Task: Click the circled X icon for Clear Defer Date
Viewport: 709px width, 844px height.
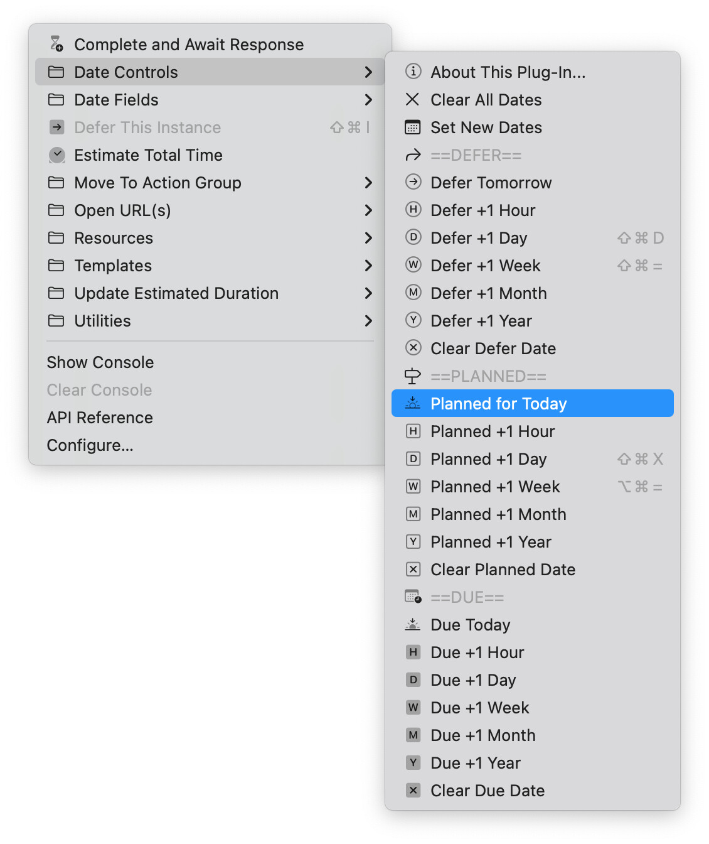Action: click(x=413, y=348)
